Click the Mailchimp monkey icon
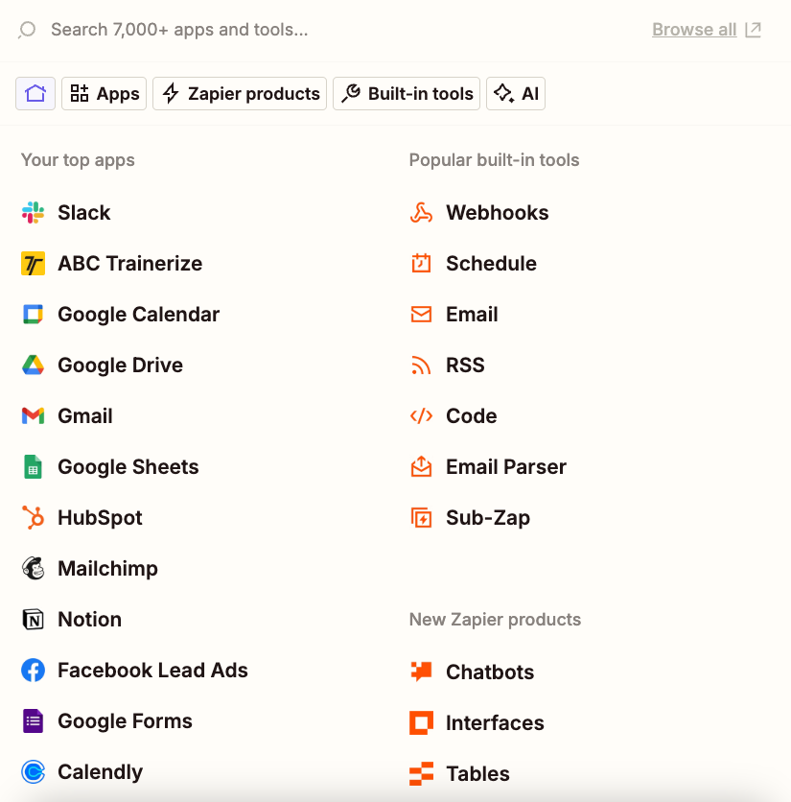This screenshot has height=802, width=791. pos(33,568)
